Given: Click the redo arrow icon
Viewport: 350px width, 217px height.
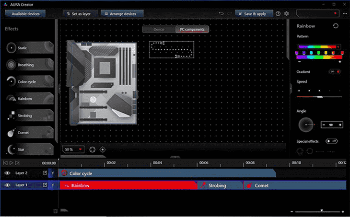Looking at the screenshot, I should tap(229, 13).
